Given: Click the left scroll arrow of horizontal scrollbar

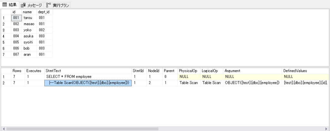Looking at the screenshot, I should 3,129.
